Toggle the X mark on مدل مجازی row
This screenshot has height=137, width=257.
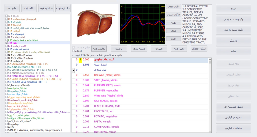coord(73,71)
